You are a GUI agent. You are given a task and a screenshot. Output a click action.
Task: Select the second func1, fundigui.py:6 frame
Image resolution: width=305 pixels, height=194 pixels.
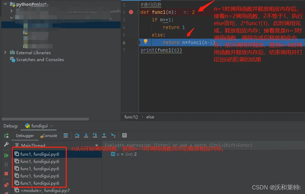(x=57, y=161)
